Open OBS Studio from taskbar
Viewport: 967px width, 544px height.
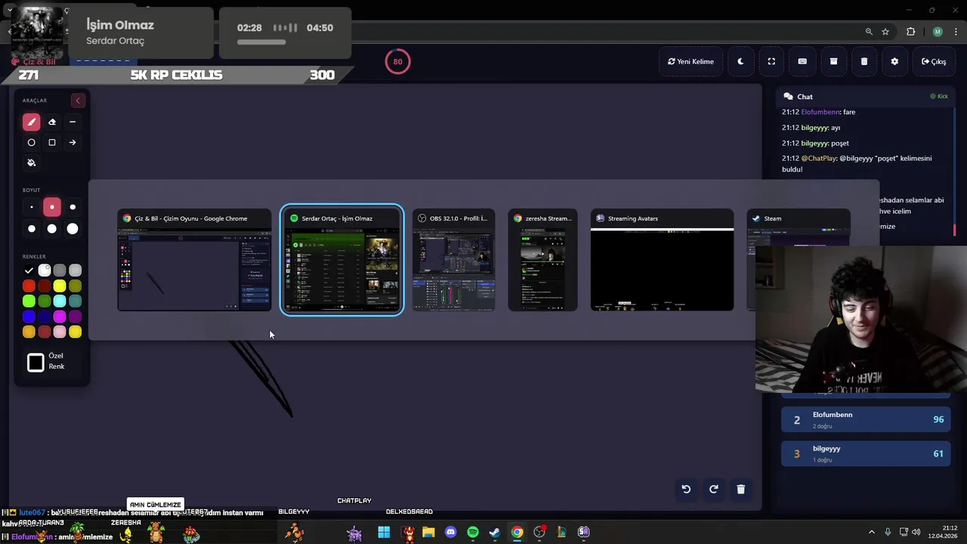(x=539, y=532)
